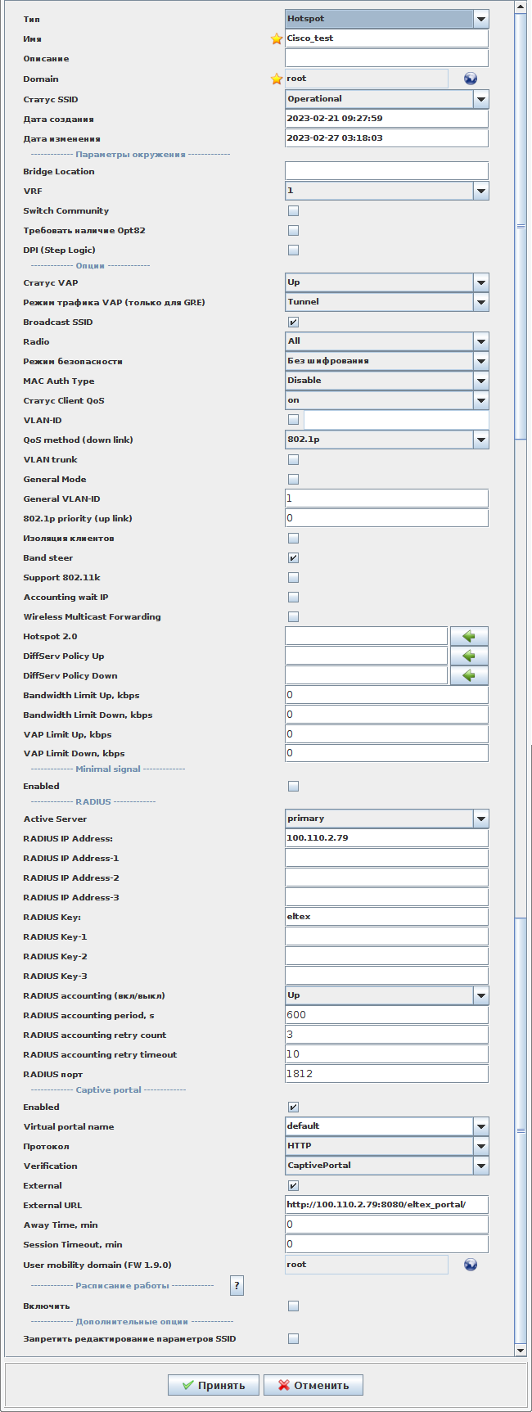Toggle the Band steer checkbox
Image resolution: width=532 pixels, height=1412 pixels.
click(293, 558)
